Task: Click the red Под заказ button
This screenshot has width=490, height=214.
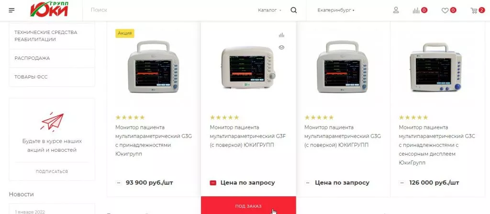Action: (248, 206)
